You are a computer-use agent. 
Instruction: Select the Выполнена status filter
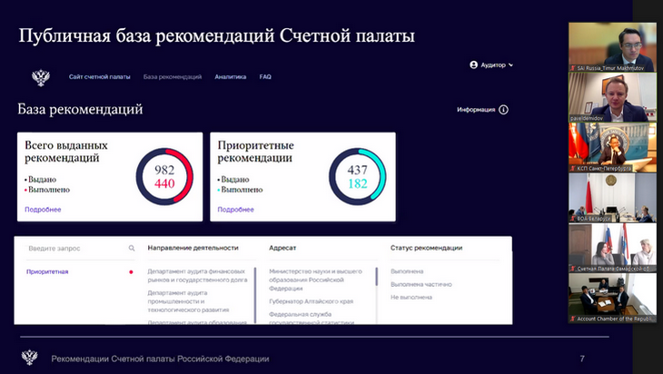coord(407,271)
